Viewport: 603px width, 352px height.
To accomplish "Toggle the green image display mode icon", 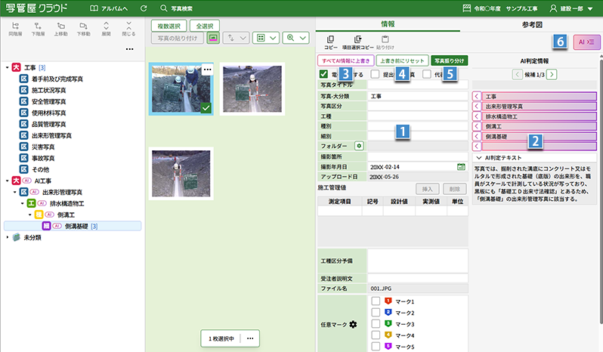I will click(213, 38).
